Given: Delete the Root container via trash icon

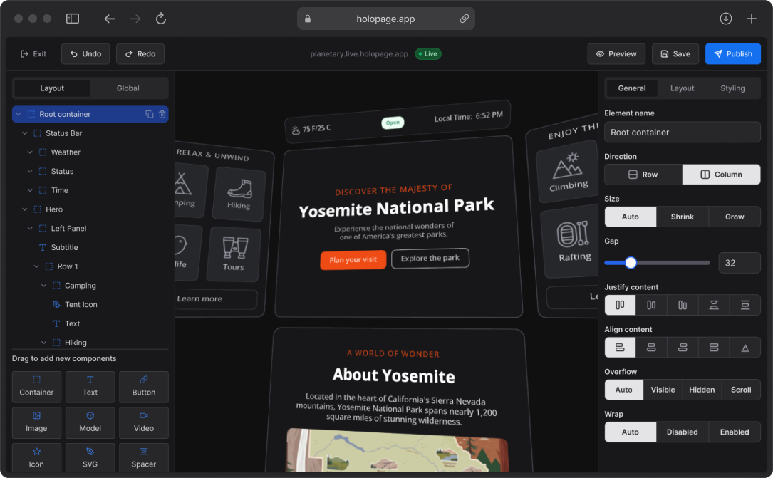Looking at the screenshot, I should [x=162, y=113].
